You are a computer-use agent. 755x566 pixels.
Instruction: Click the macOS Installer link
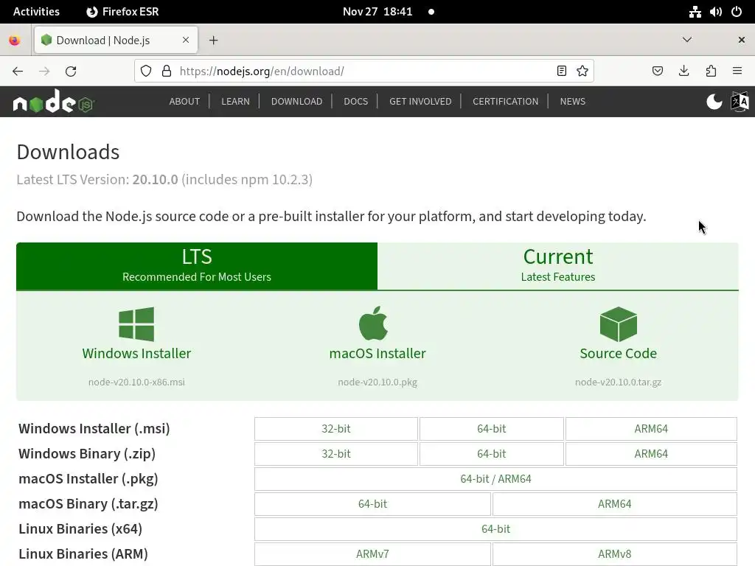coord(377,353)
